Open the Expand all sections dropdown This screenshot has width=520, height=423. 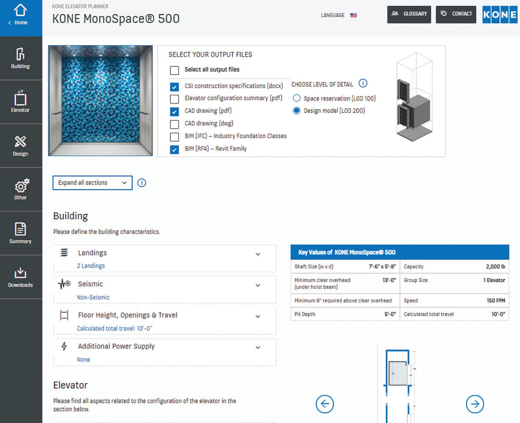pyautogui.click(x=92, y=183)
